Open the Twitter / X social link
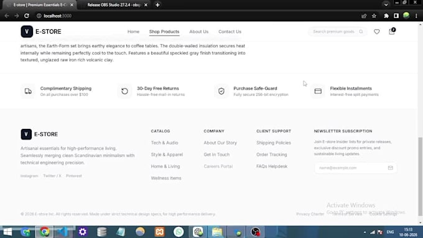Viewport: 423px width, 238px height. (x=52, y=176)
